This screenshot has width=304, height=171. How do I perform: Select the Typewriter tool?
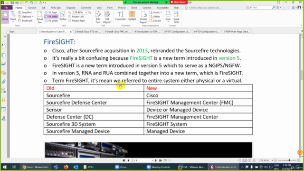(120, 16)
